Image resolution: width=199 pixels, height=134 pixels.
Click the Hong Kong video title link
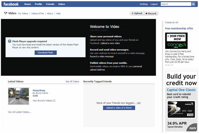point(39,90)
